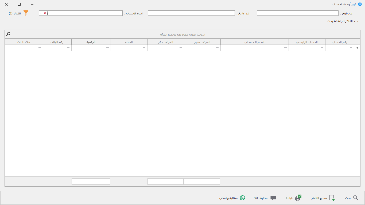The image size is (365, 205).
Task: Click the orange filter funnel icon
Action: tap(26, 13)
